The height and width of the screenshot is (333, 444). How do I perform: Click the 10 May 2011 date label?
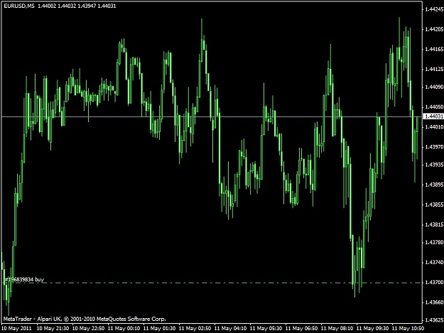point(16,328)
